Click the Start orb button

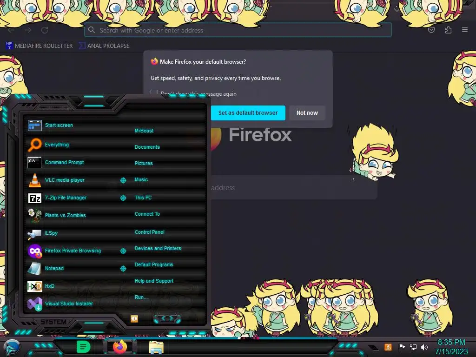point(12,348)
